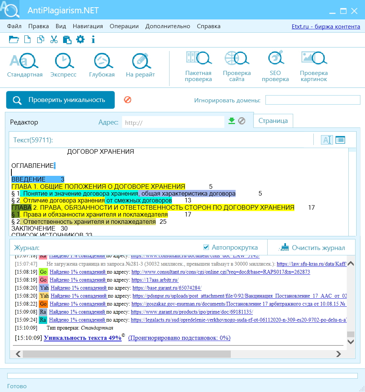The width and height of the screenshot is (365, 392).
Task: Click the Готово status bar text
Action: point(17,386)
